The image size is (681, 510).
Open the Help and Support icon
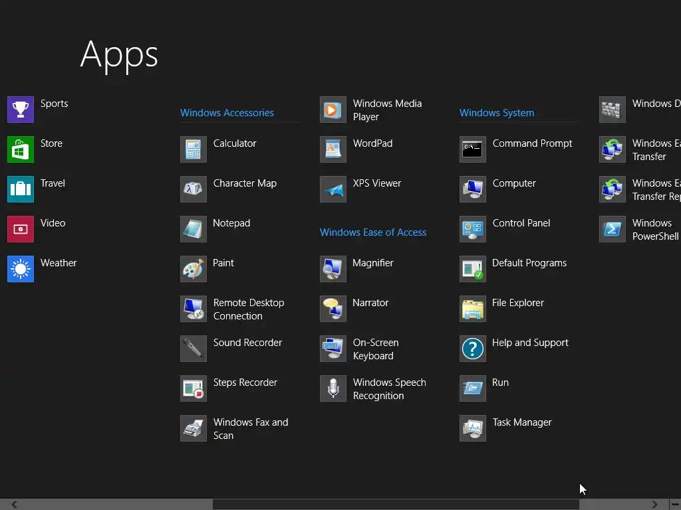(x=473, y=349)
